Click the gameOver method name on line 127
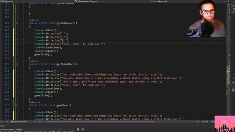 click(x=62, y=105)
